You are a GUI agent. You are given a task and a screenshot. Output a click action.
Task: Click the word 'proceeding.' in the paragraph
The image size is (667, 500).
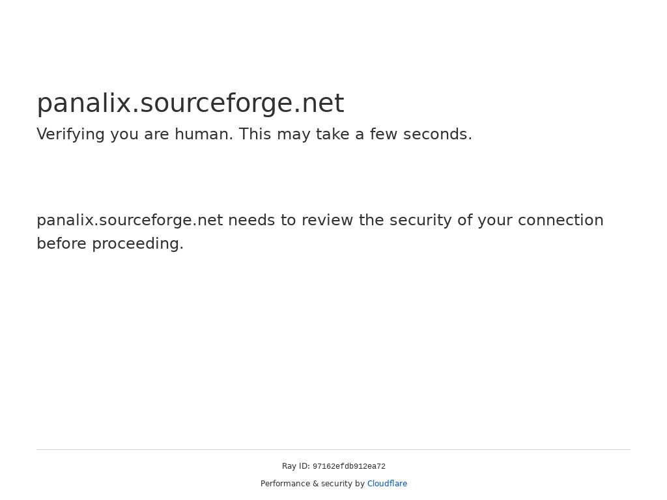(138, 244)
